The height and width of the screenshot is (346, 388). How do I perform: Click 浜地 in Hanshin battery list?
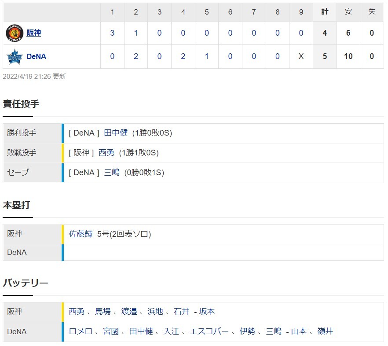click(x=155, y=311)
